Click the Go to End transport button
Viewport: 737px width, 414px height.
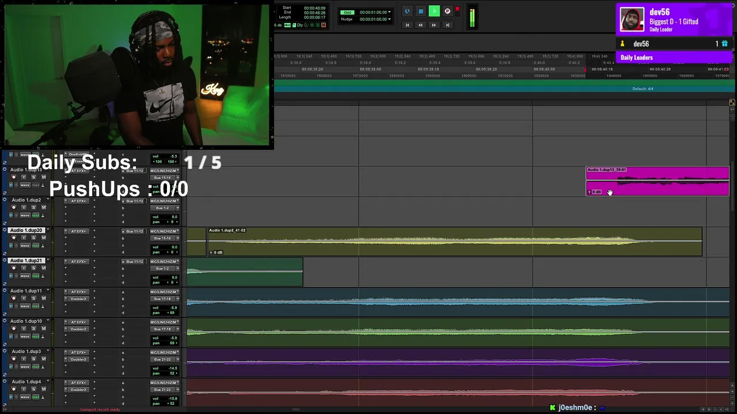pos(447,25)
